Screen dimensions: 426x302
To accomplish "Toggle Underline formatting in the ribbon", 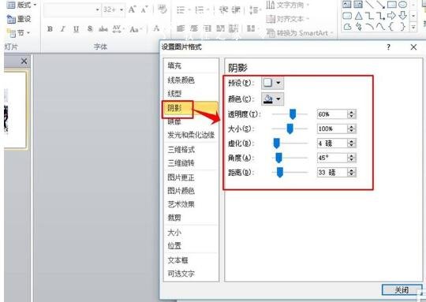I will coord(77,29).
